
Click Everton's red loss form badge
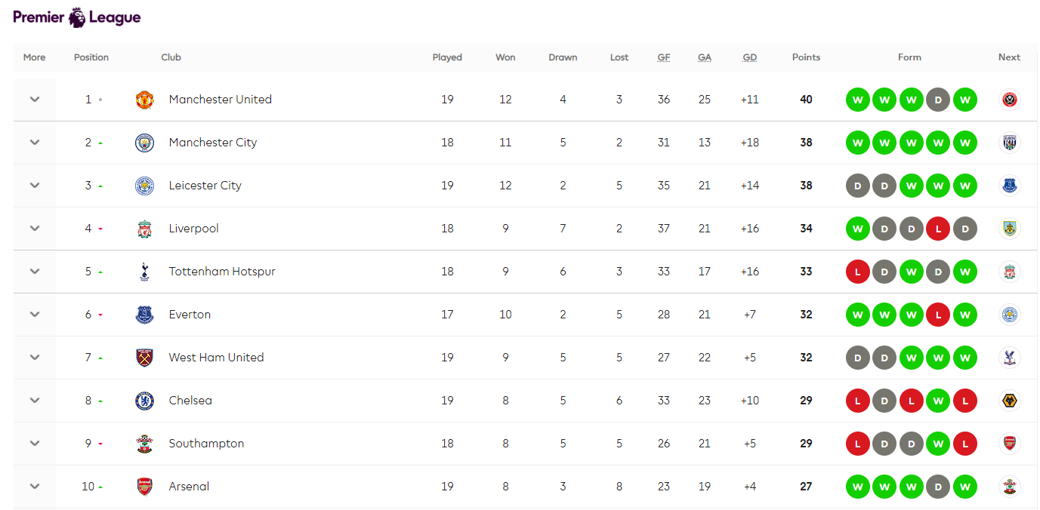click(938, 315)
